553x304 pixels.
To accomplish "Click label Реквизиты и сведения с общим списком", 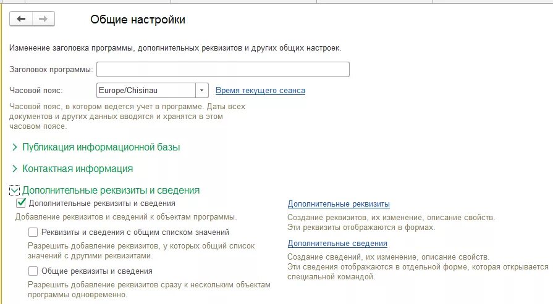I will (x=135, y=232).
